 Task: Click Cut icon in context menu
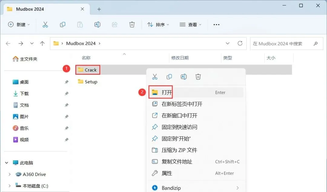[x=155, y=77]
